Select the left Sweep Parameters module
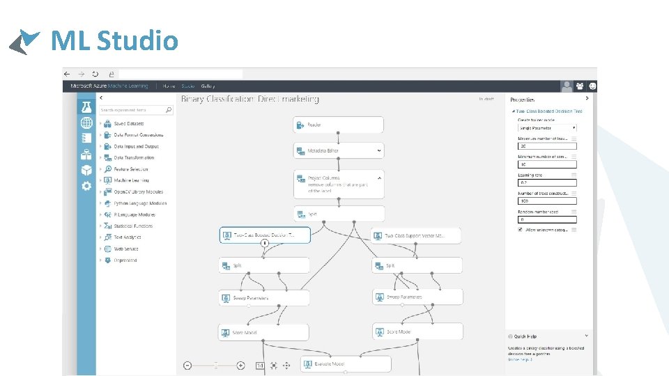 tap(264, 298)
